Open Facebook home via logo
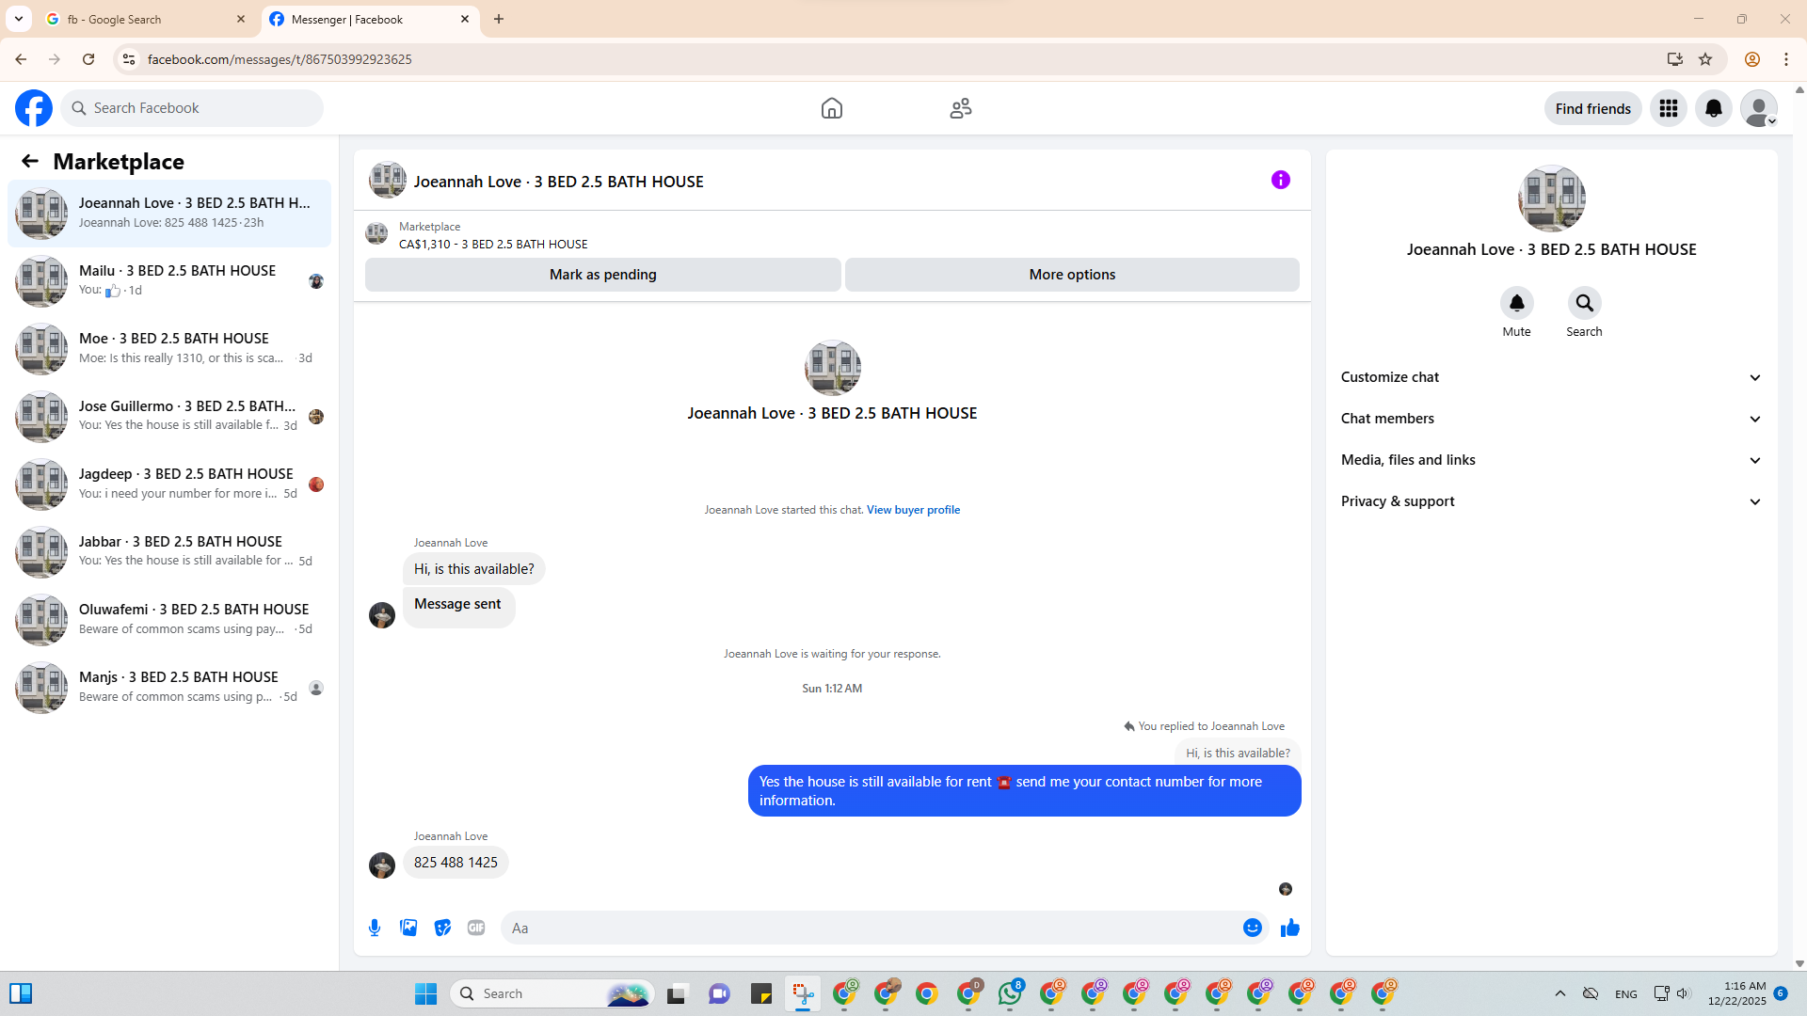1807x1016 pixels. click(34, 108)
